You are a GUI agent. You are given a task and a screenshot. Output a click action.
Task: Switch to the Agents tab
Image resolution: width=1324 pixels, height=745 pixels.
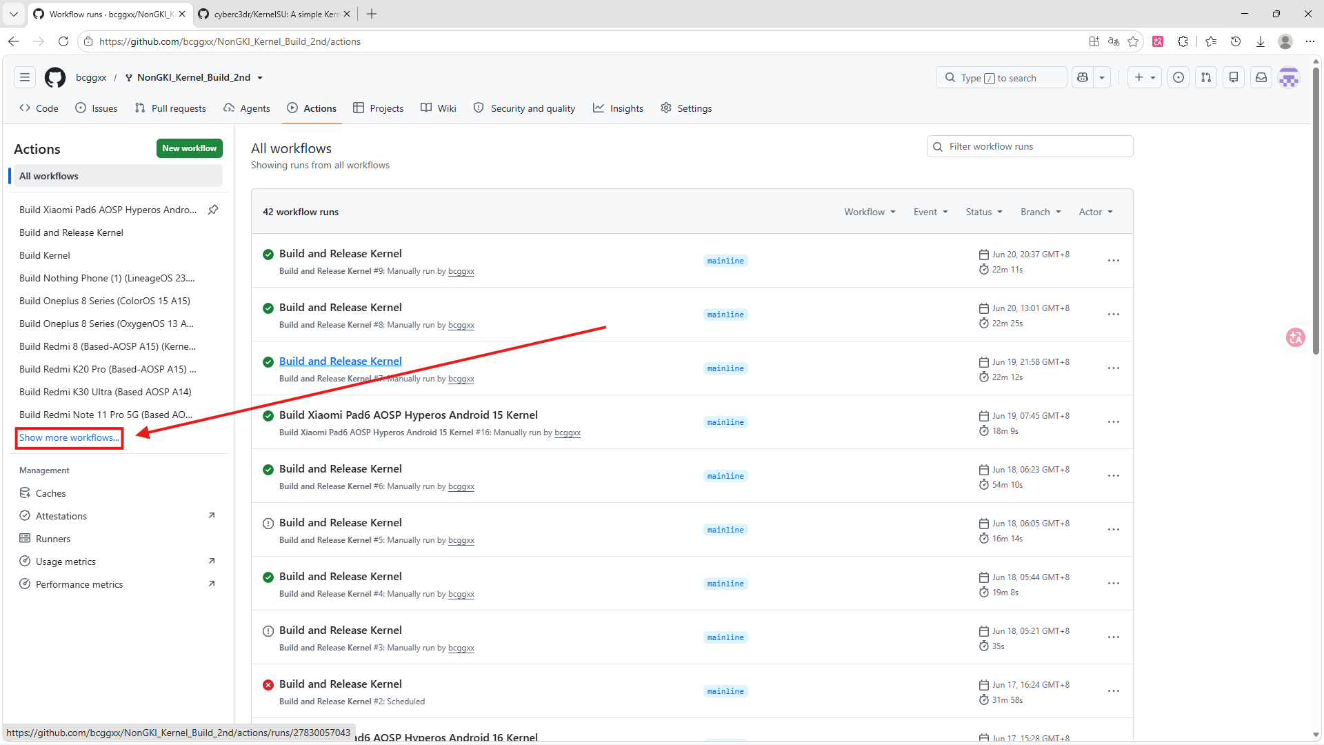247,108
